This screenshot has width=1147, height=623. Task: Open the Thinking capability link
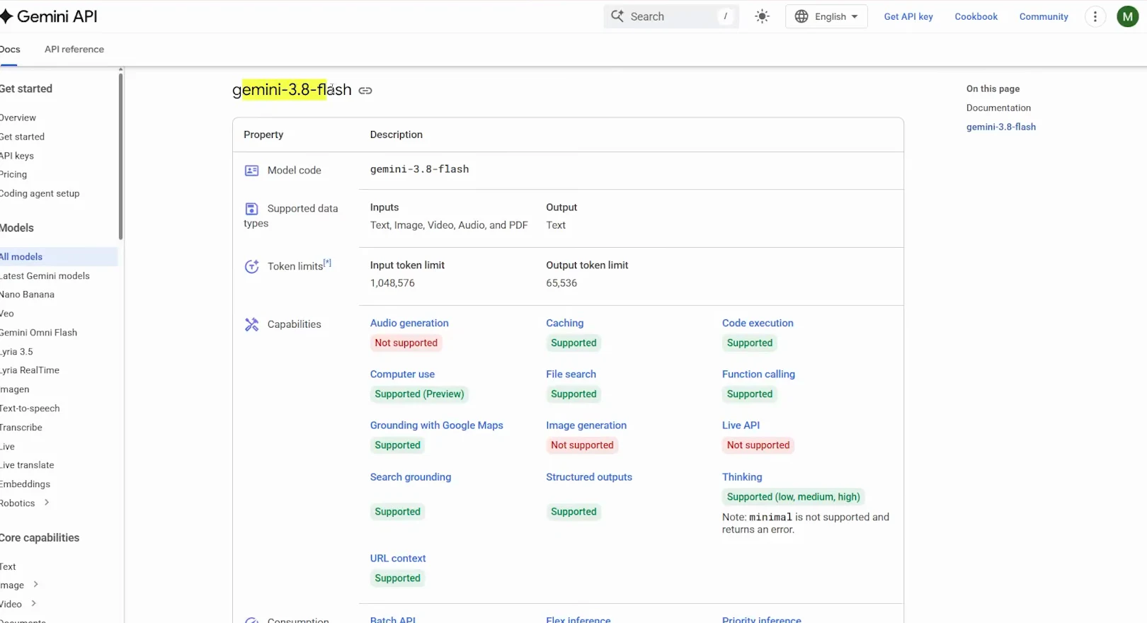[x=742, y=477]
